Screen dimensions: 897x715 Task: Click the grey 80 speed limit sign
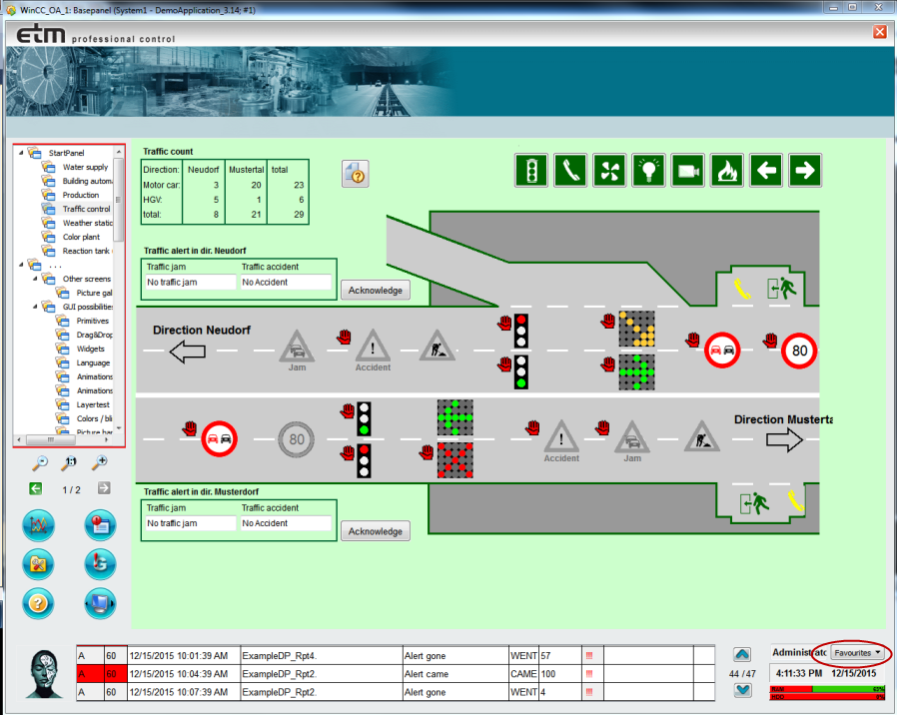(x=297, y=439)
